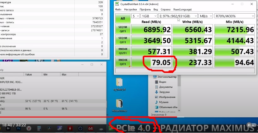Open the test size dropdown showing 1GiB
The width and height of the screenshot is (258, 133).
(149, 16)
